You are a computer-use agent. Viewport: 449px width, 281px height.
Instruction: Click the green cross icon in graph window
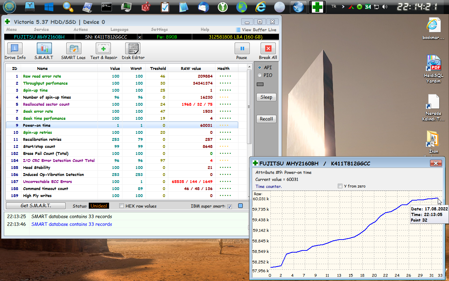click(255, 163)
